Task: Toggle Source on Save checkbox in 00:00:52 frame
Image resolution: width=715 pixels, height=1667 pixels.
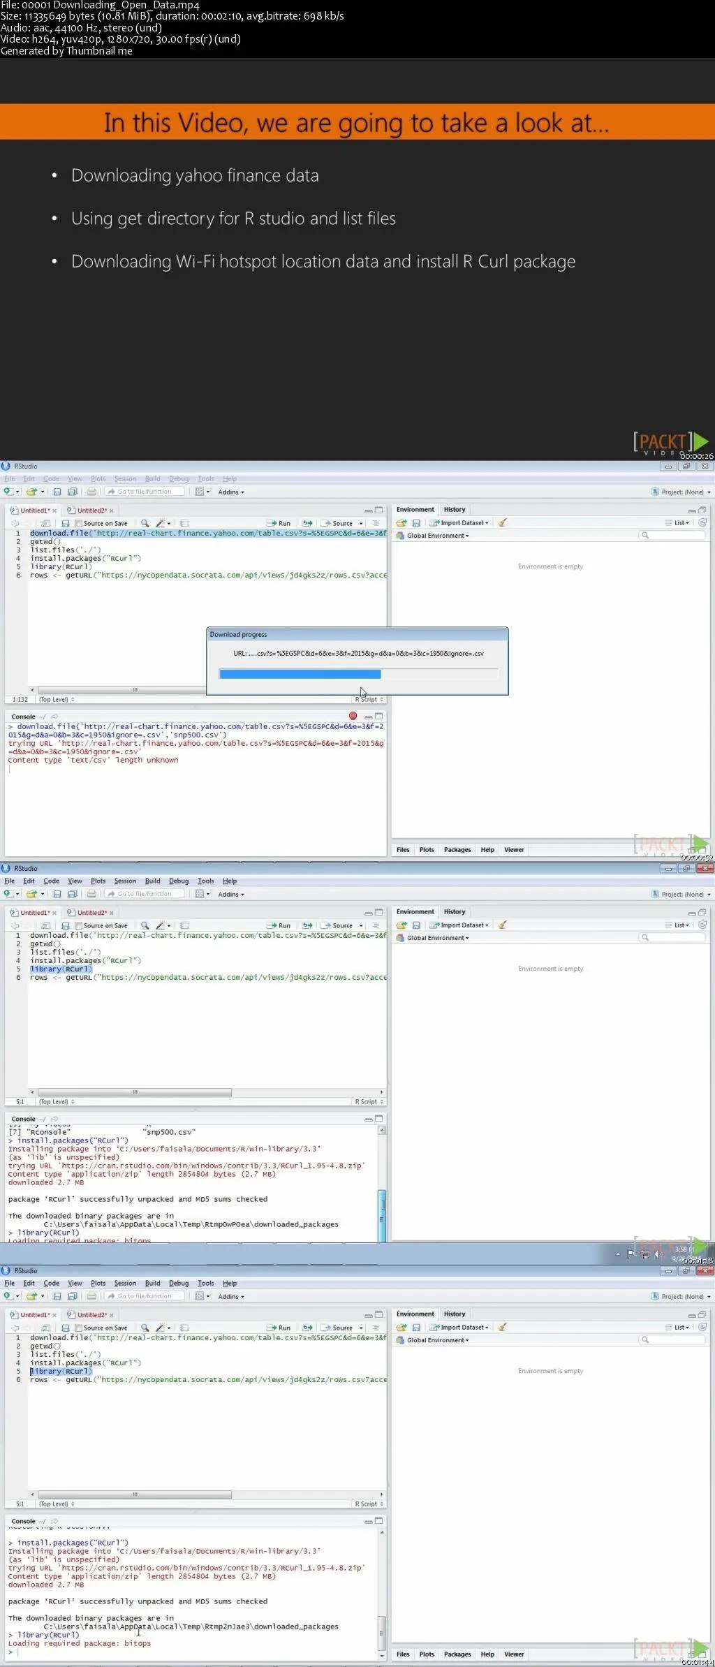Action: (x=79, y=523)
